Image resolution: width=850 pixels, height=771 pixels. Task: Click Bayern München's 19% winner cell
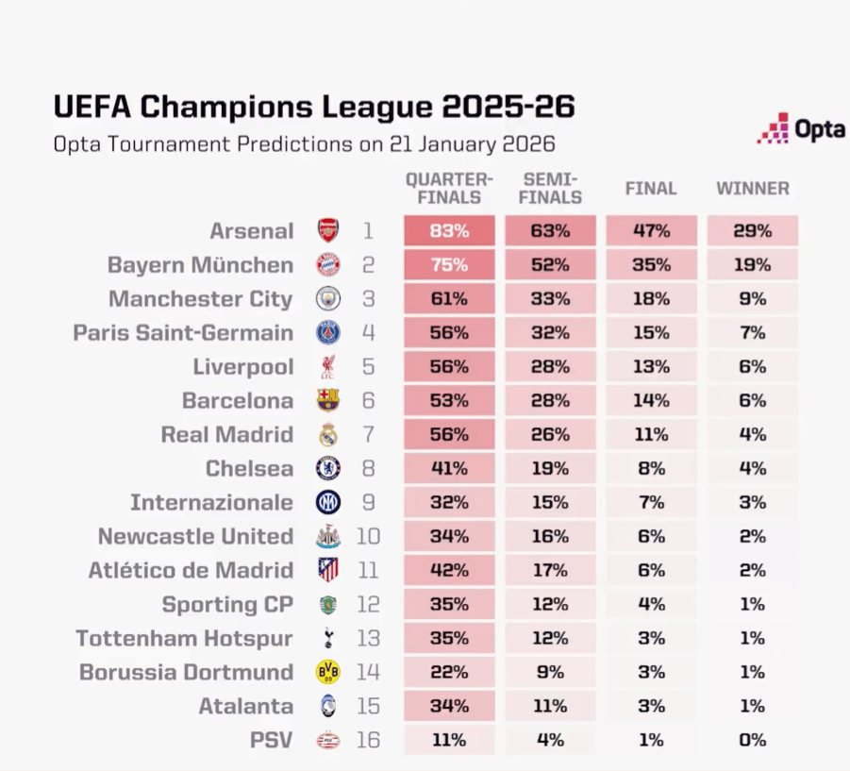(x=752, y=265)
